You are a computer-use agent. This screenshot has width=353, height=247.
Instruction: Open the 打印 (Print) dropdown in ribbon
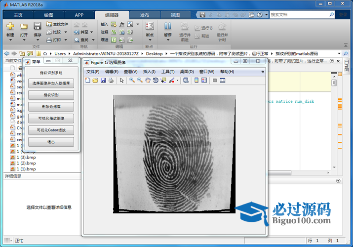pyautogui.click(x=57, y=40)
